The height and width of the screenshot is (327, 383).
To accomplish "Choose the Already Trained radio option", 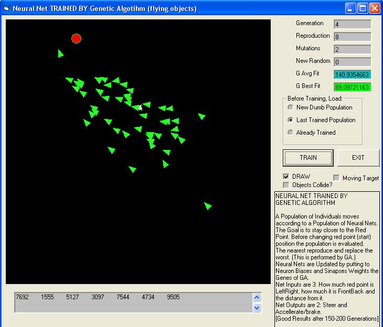I will pos(290,133).
